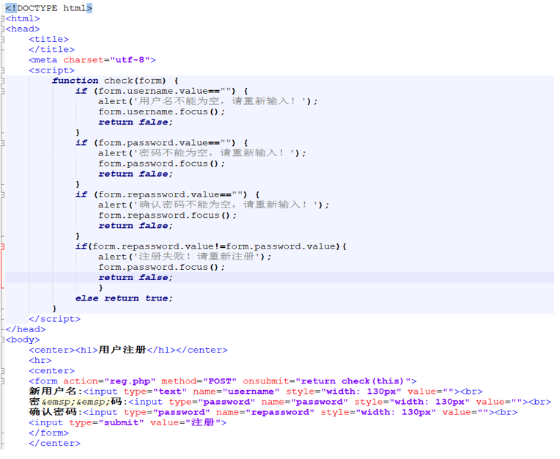Click the "return check(this)" string
Screen dimensions: 560x459
tap(352, 381)
